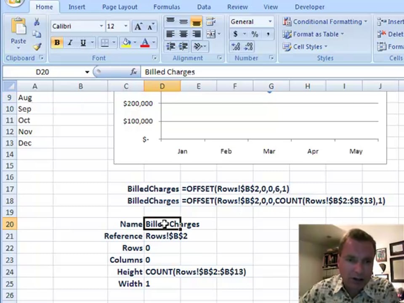Click the Insert cells button
This screenshot has width=404, height=303.
390,21
